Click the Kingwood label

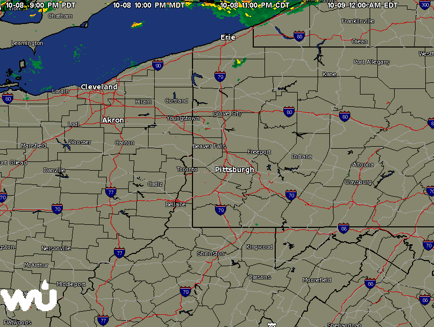click(259, 247)
